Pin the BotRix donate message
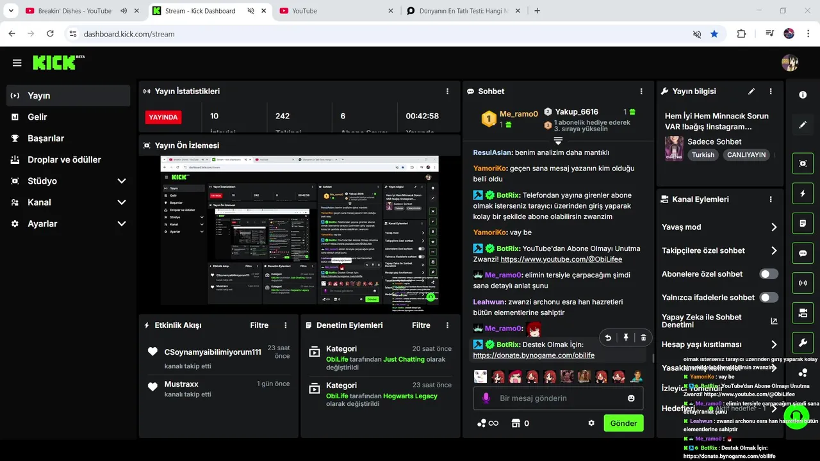The width and height of the screenshot is (820, 461). pos(626,337)
